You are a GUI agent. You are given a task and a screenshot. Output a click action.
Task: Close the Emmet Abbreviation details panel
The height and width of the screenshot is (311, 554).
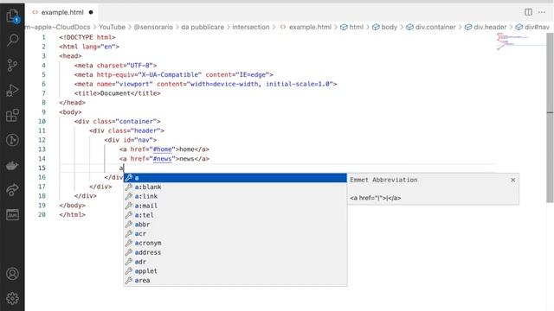coord(513,180)
